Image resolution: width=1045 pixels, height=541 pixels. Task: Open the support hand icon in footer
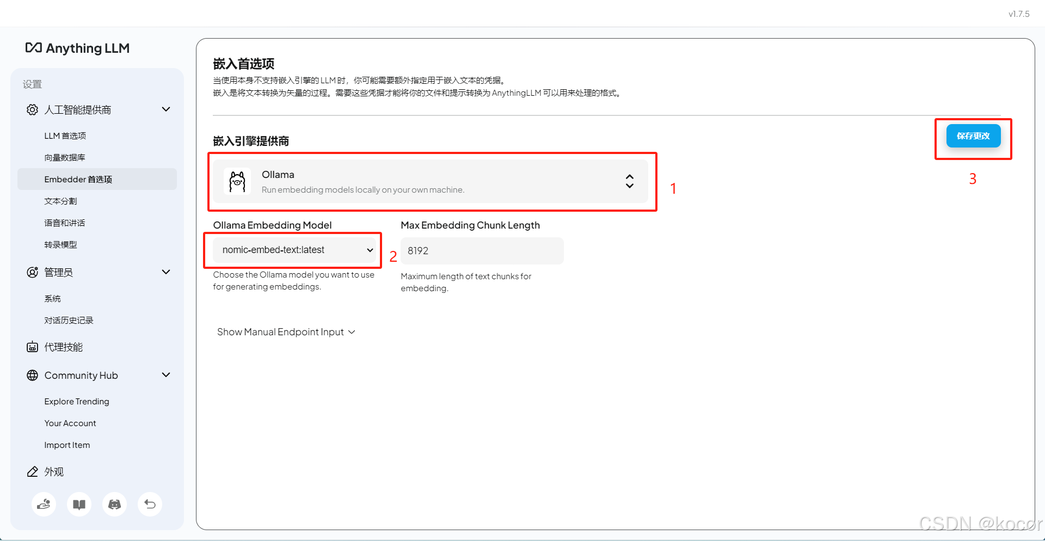(x=44, y=505)
